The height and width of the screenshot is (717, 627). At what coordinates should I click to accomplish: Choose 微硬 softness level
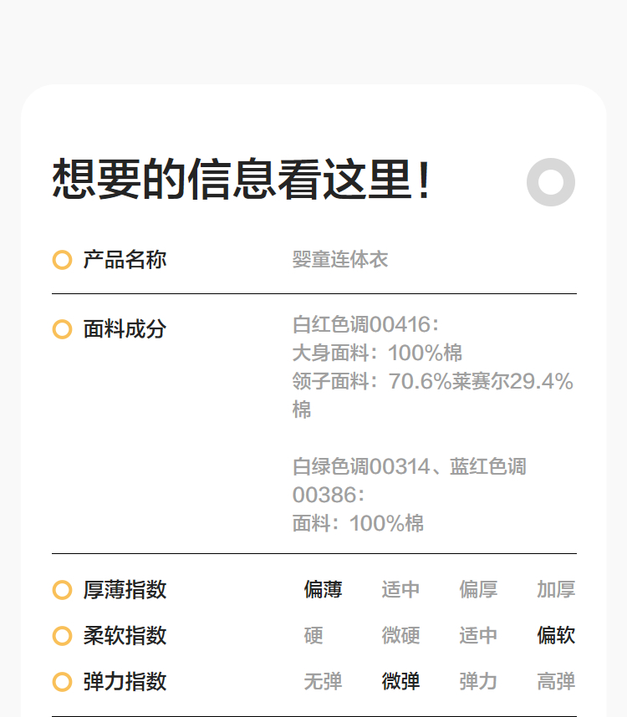point(400,636)
